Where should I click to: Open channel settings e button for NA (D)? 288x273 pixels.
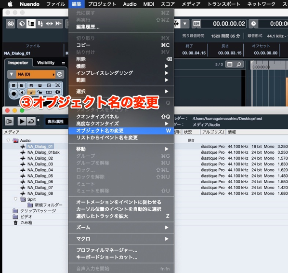(60, 74)
